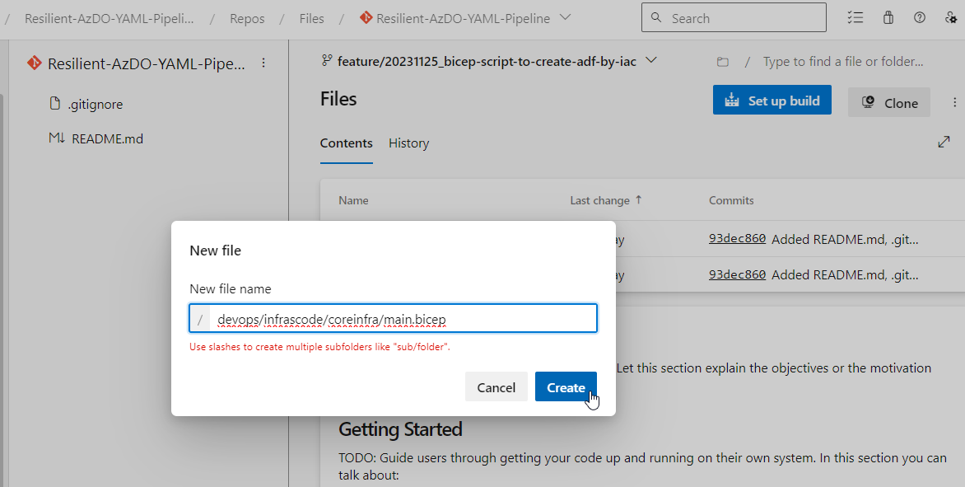Image resolution: width=965 pixels, height=487 pixels.
Task: Open Resilient-AzDO-YAML-Pipeli... project breadcrumb
Action: pyautogui.click(x=109, y=18)
